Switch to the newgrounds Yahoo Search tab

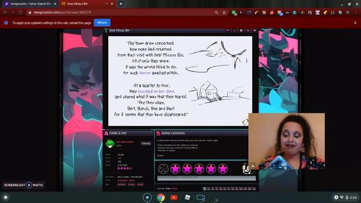point(30,4)
